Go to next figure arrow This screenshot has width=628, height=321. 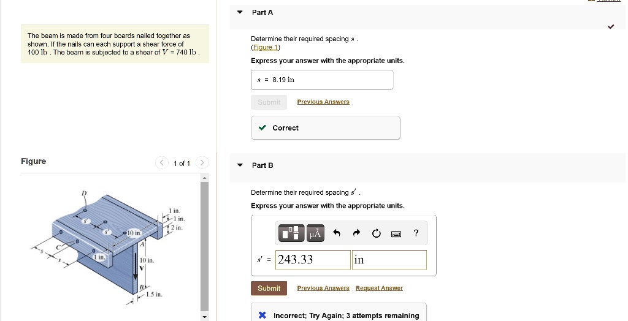(202, 163)
